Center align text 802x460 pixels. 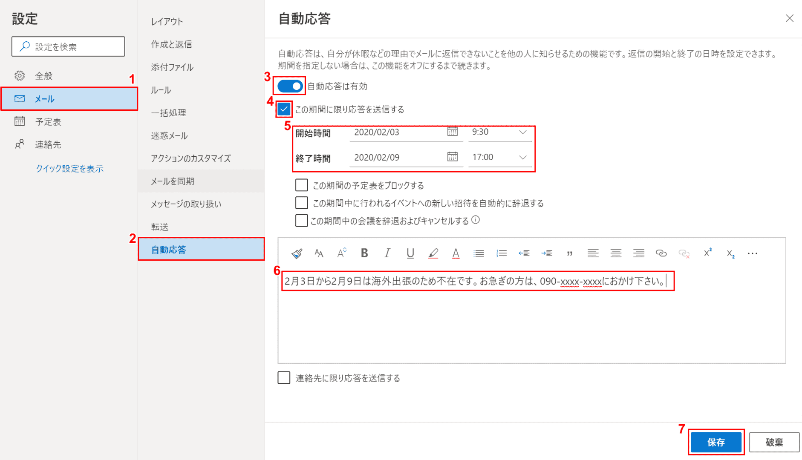(616, 253)
